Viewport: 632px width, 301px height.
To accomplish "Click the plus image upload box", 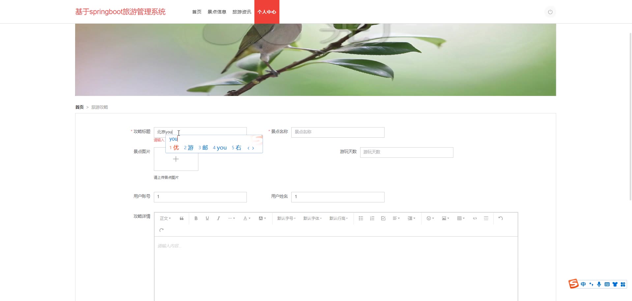I will (176, 159).
